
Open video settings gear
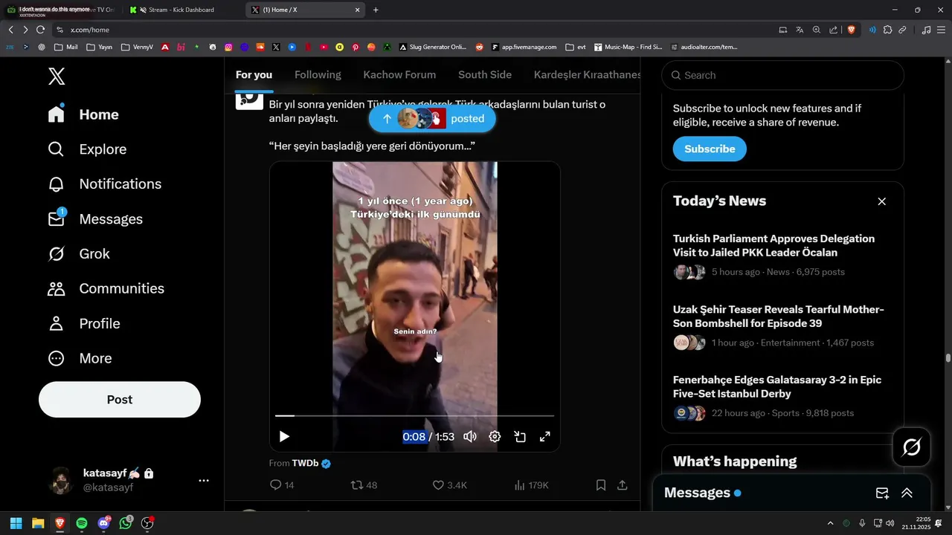click(x=495, y=437)
